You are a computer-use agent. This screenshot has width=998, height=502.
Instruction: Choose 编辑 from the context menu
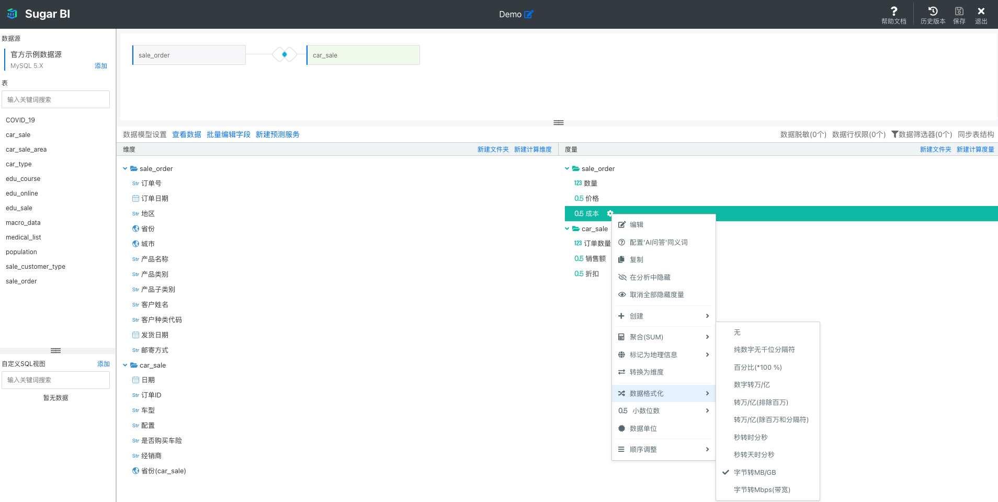(663, 224)
